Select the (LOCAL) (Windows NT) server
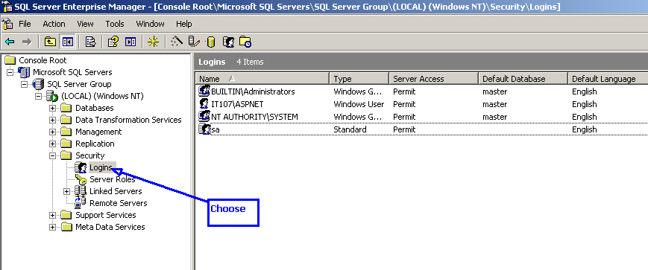The height and width of the screenshot is (270, 648). (102, 96)
